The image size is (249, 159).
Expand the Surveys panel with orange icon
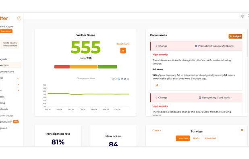coord(242,130)
